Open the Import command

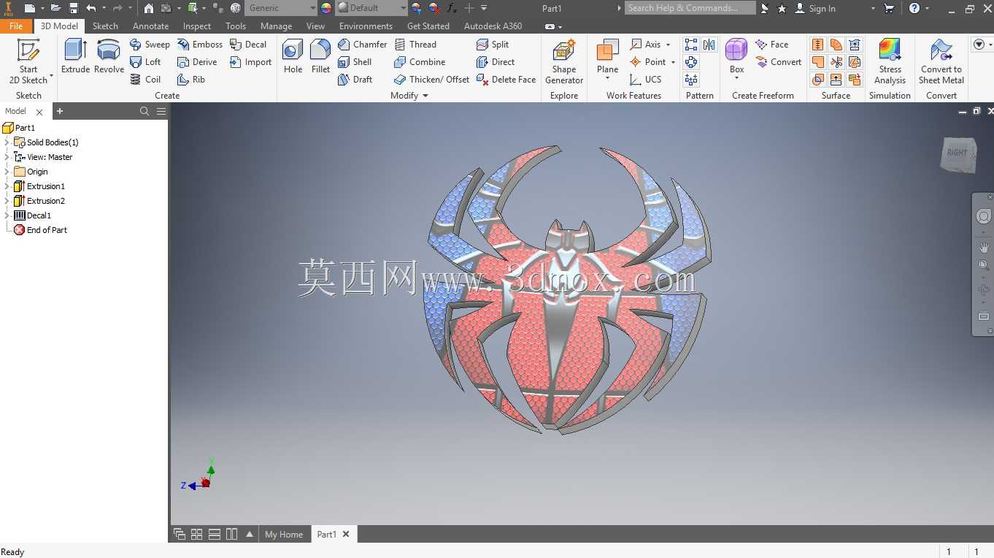coord(250,62)
